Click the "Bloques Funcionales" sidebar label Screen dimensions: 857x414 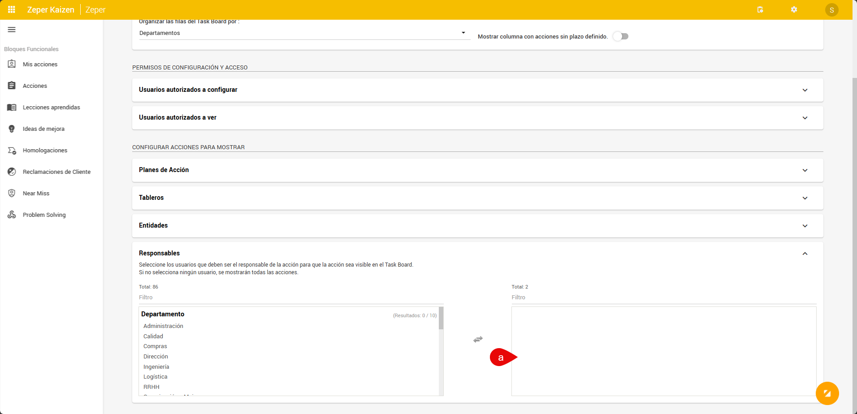click(x=31, y=49)
